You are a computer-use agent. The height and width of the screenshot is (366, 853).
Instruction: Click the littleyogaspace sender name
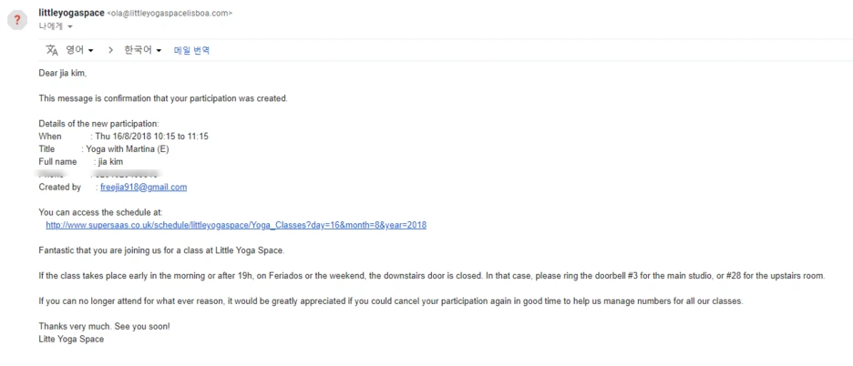click(71, 13)
